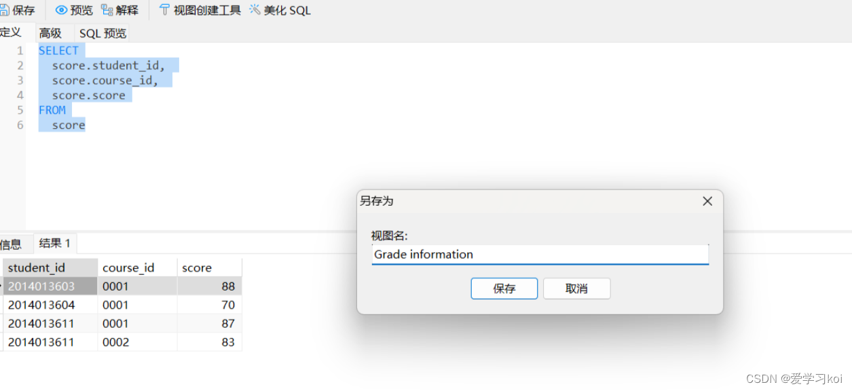Image resolution: width=852 pixels, height=391 pixels.
Task: Select score cell 70
Action: pos(210,305)
